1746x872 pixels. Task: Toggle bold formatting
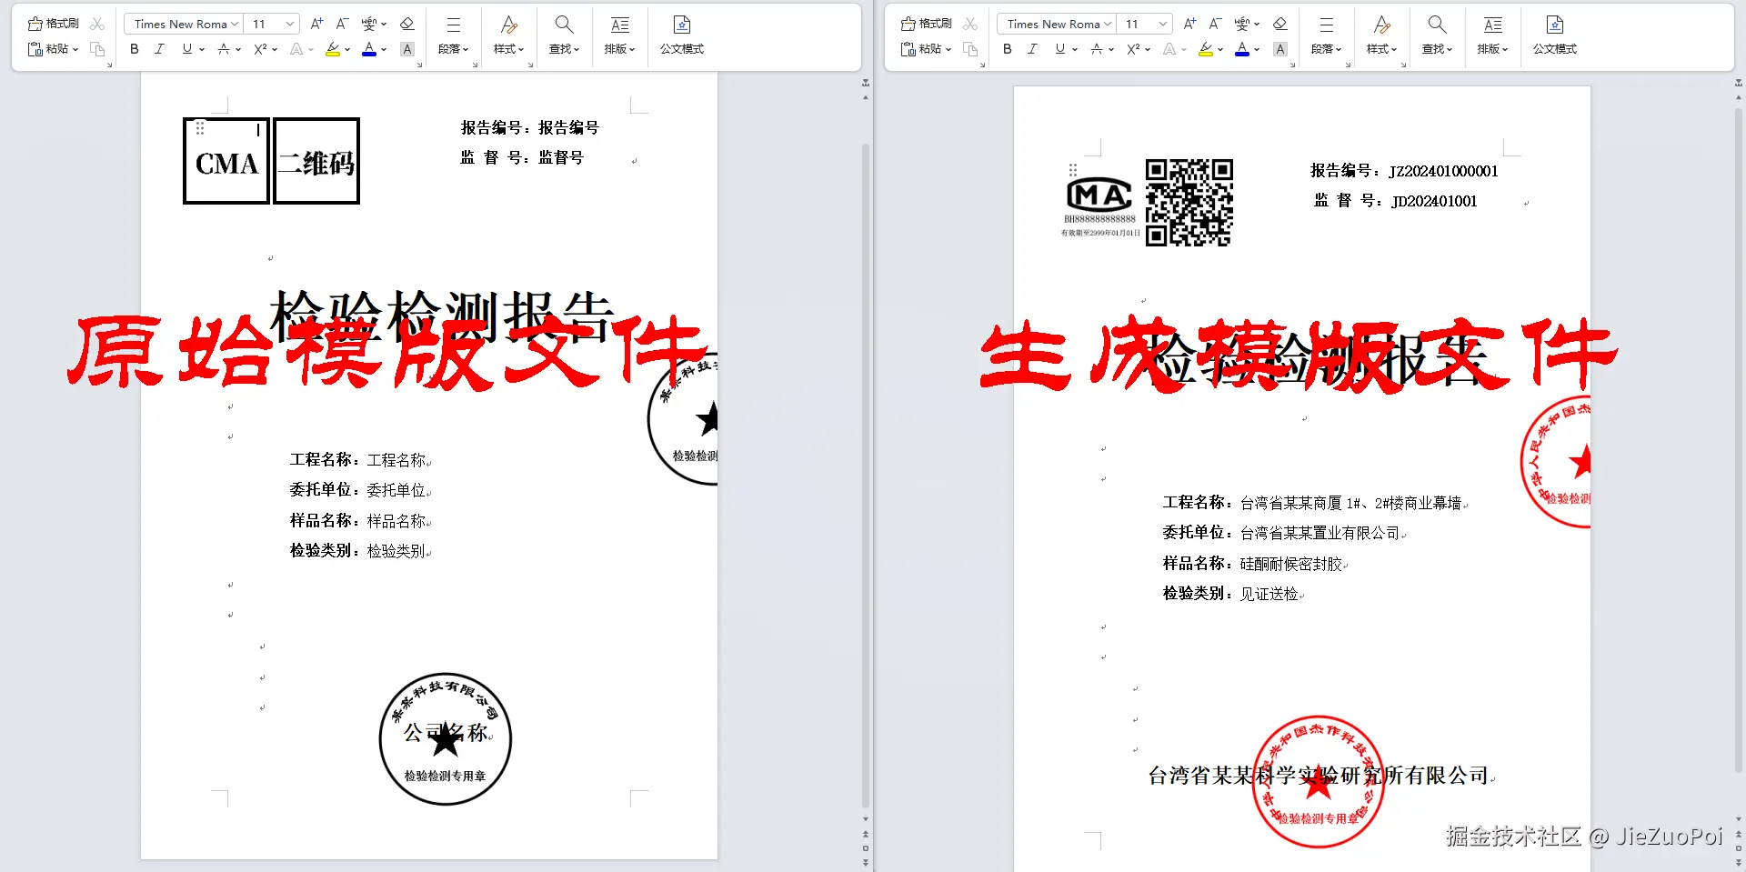point(134,49)
